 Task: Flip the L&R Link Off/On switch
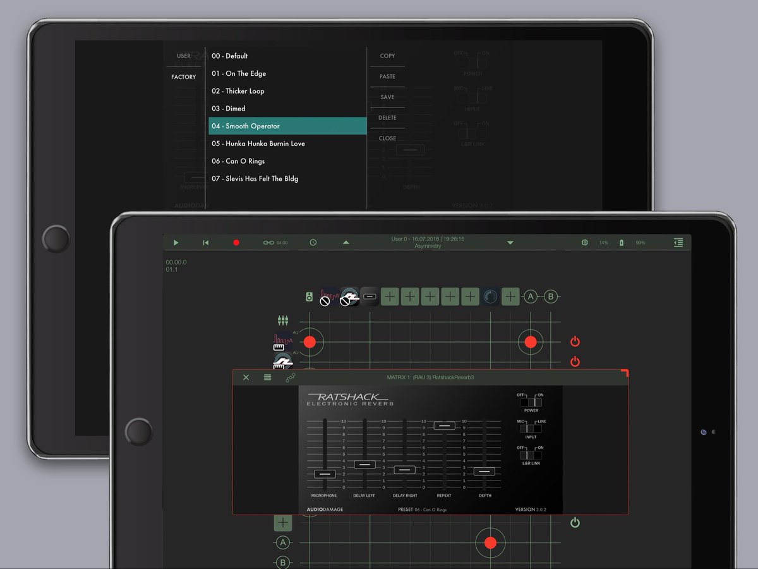point(531,455)
